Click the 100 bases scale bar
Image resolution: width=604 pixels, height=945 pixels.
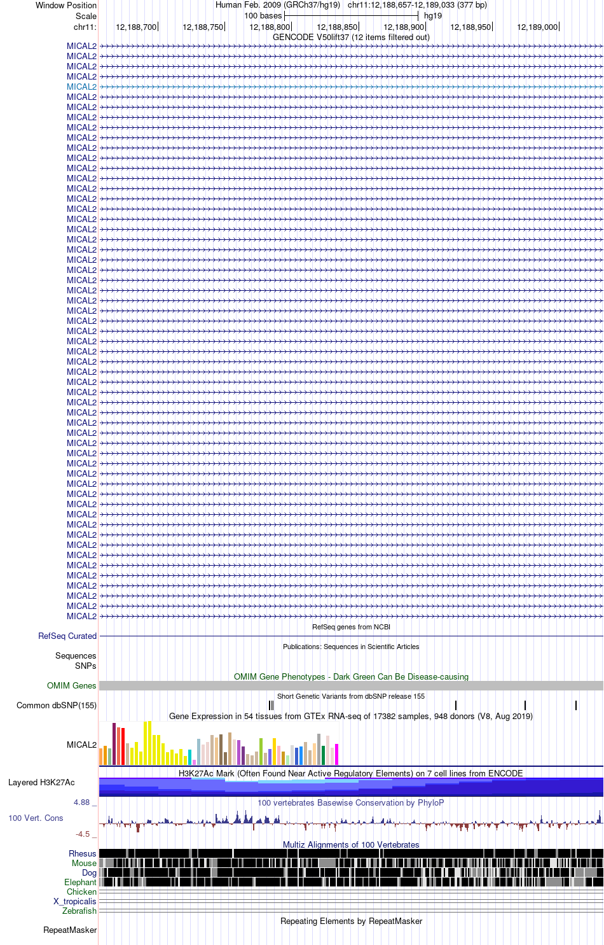(x=351, y=15)
